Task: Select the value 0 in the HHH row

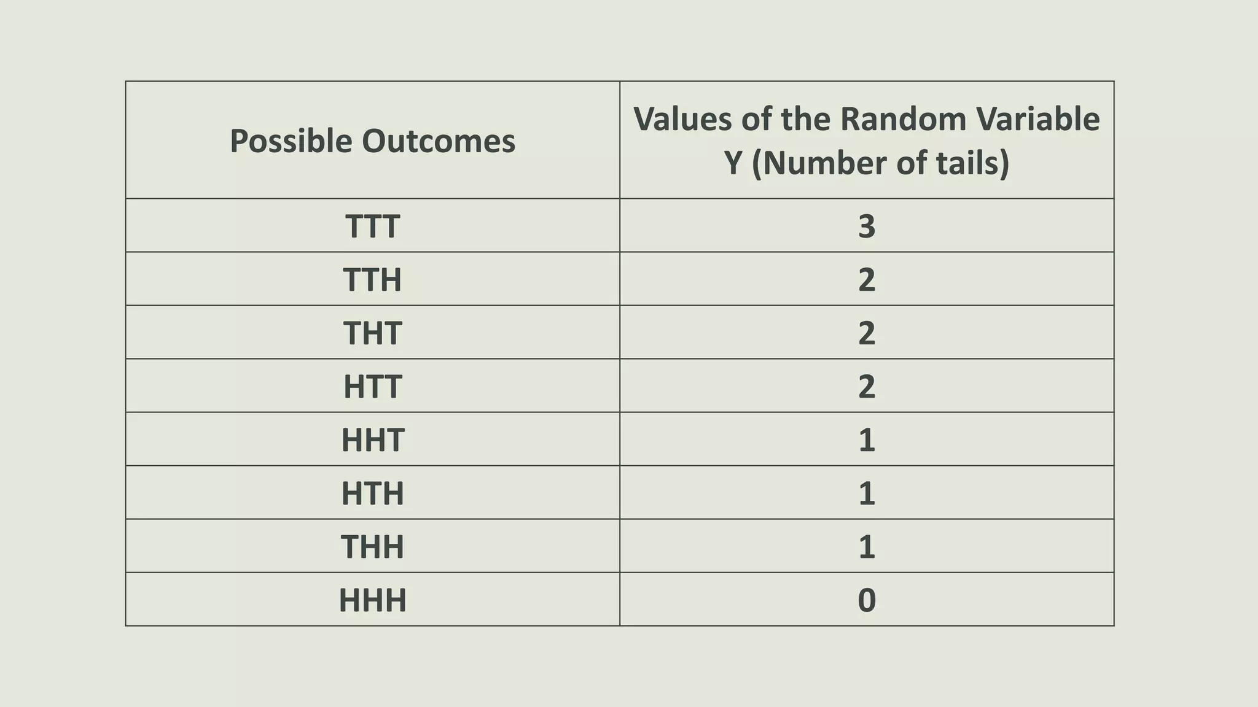Action: point(867,599)
